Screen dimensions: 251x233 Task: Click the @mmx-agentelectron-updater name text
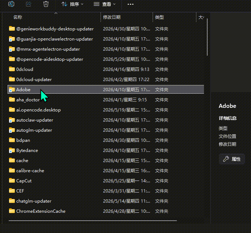(x=48, y=49)
